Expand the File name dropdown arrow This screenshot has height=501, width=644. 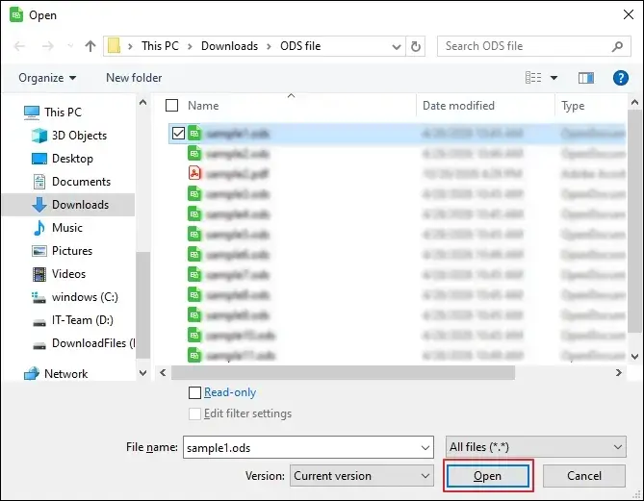pyautogui.click(x=425, y=448)
